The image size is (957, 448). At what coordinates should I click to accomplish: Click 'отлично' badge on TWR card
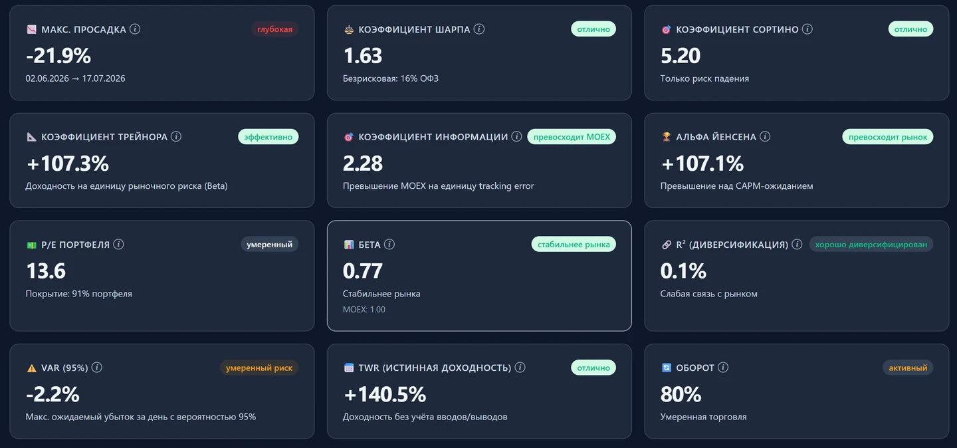(593, 368)
